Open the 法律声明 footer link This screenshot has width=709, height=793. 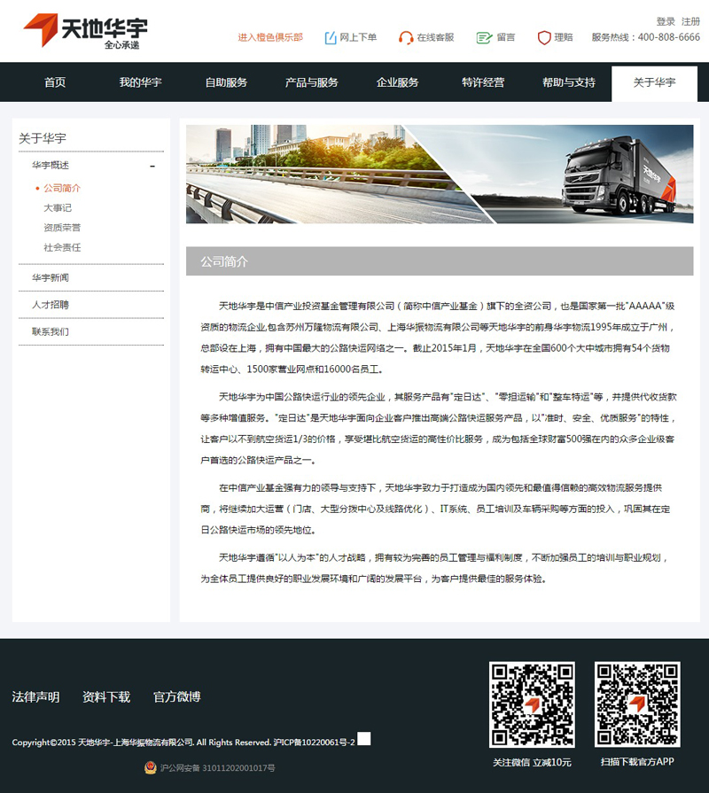(35, 697)
